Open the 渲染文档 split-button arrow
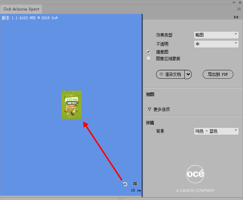The height and width of the screenshot is (200, 243). click(188, 74)
